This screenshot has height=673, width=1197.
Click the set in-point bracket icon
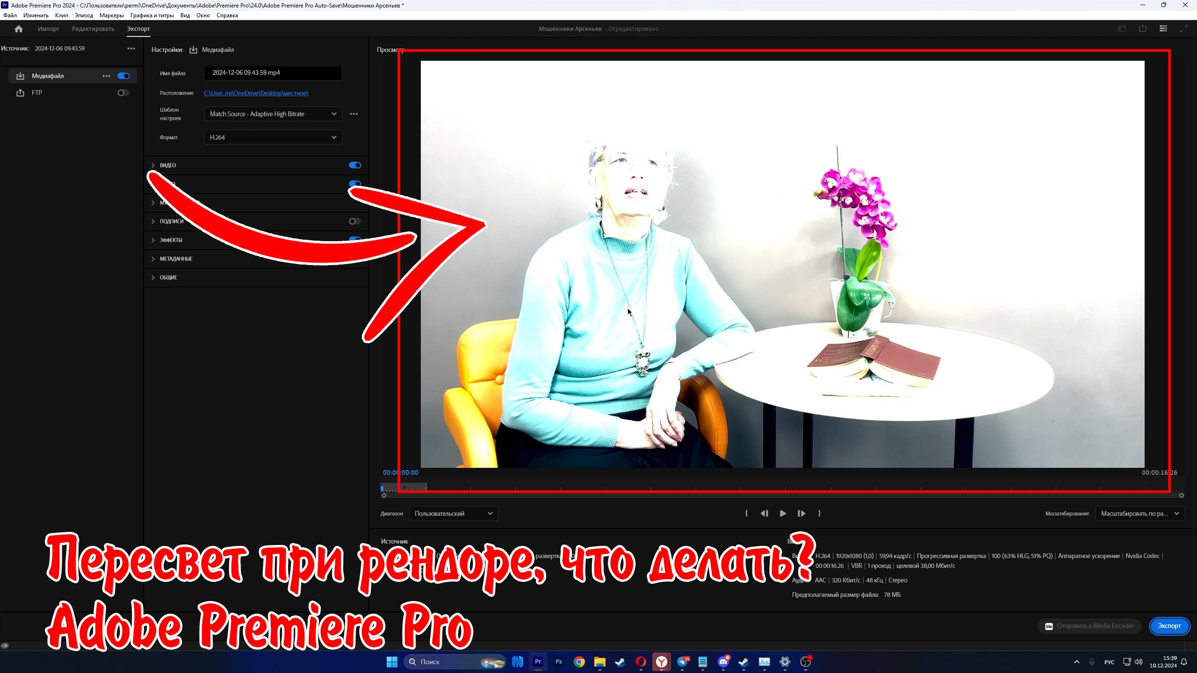[746, 513]
